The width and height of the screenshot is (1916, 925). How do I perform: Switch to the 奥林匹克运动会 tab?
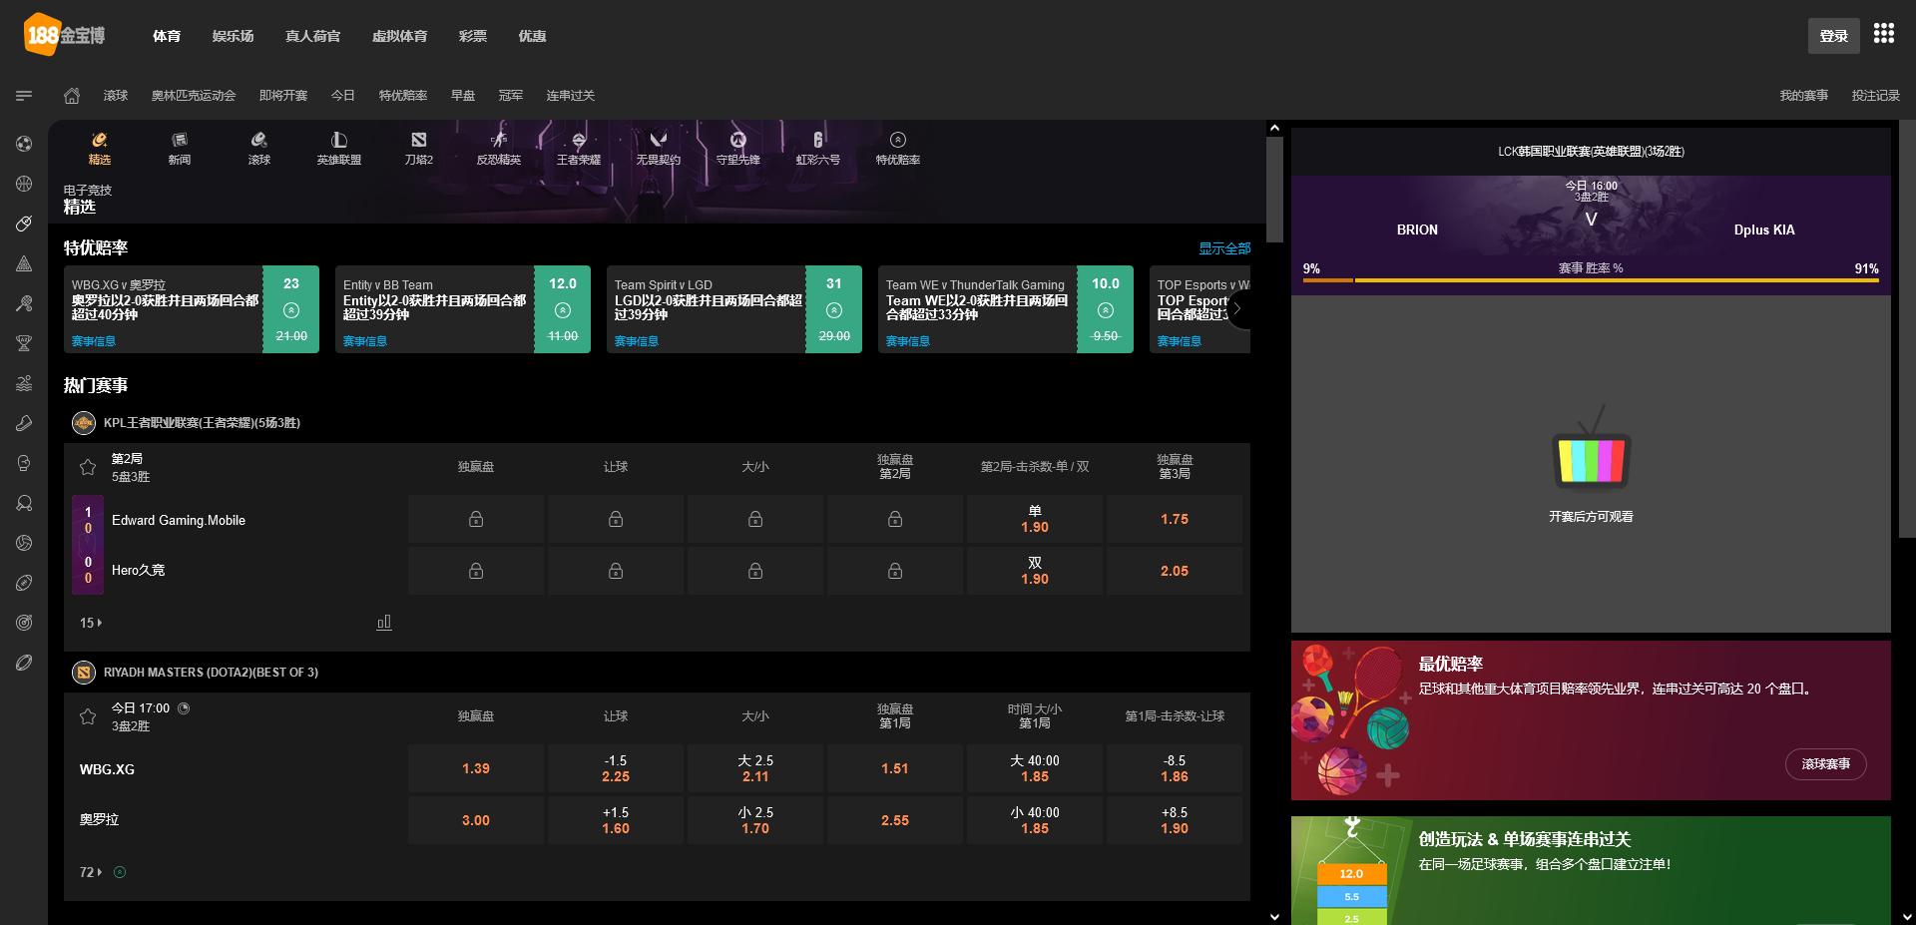194,96
